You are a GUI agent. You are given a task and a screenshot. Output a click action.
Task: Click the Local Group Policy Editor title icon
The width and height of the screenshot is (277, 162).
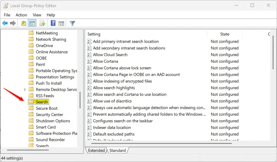[x=6, y=6]
